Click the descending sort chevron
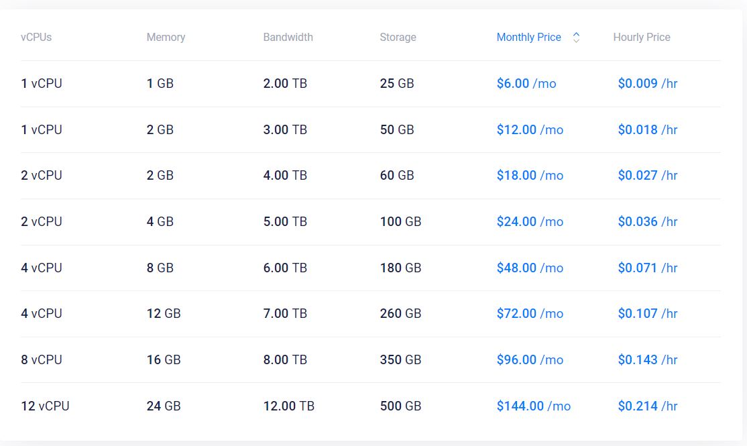 tap(575, 41)
